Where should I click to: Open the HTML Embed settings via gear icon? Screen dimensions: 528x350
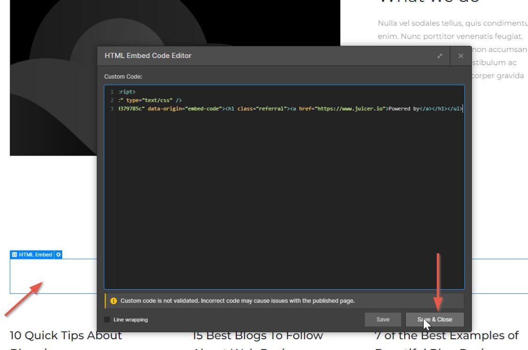pos(58,254)
